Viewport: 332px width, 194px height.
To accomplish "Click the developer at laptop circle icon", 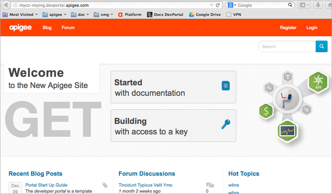I will [287, 98].
